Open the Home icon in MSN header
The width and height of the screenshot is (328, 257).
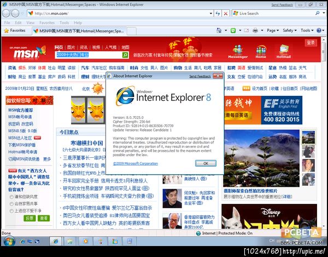click(261, 52)
